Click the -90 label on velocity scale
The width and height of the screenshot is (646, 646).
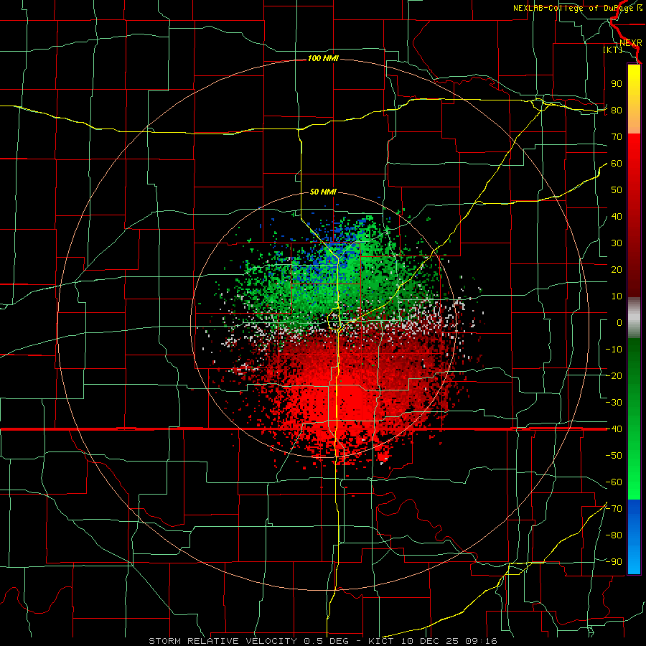tap(614, 562)
